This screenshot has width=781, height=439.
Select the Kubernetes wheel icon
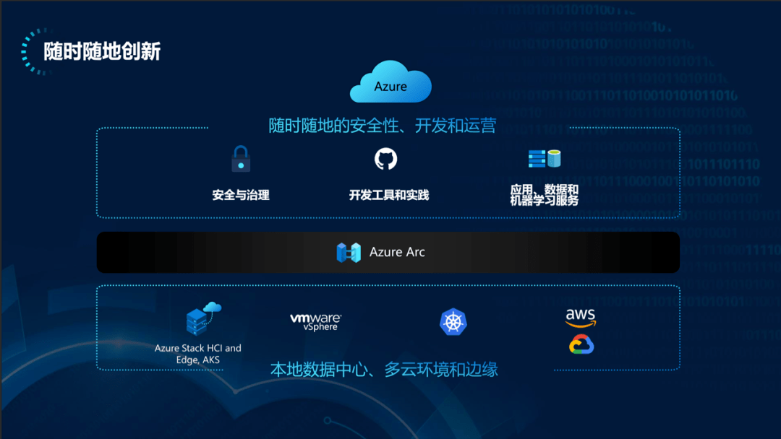click(453, 321)
